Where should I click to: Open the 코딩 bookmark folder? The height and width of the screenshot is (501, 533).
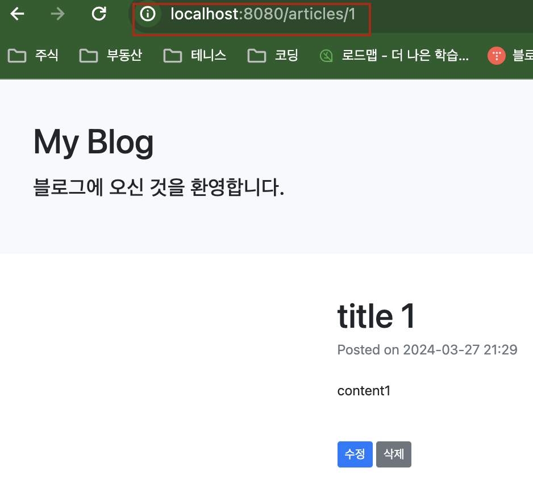coord(273,56)
